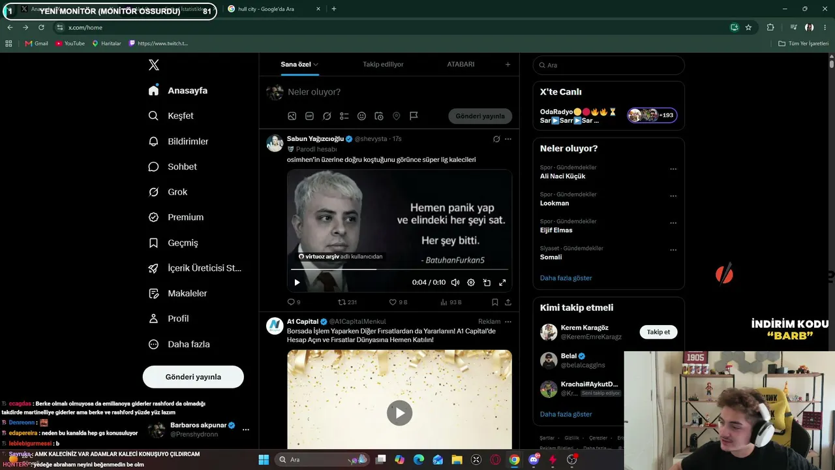
Task: Click the flag icon in composer
Action: 414,116
